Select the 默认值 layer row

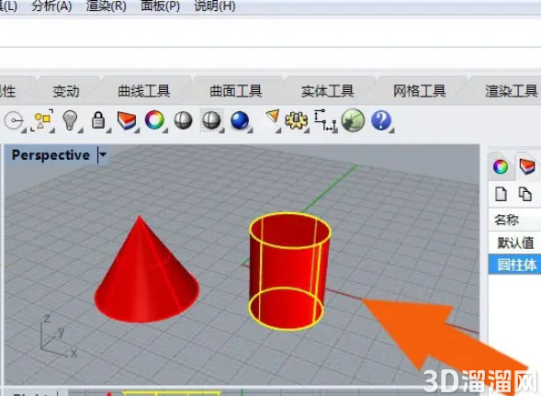pyautogui.click(x=515, y=243)
